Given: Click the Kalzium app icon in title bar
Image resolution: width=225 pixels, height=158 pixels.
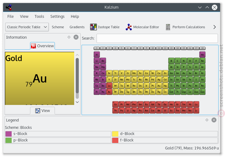Looking at the screenshot, I should 9,7.
